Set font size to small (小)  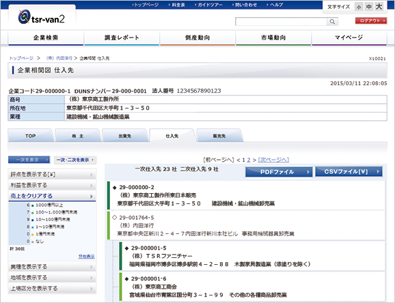tap(359, 7)
